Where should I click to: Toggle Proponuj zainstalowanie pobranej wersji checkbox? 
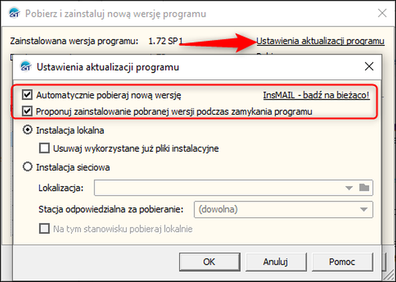pyautogui.click(x=27, y=111)
